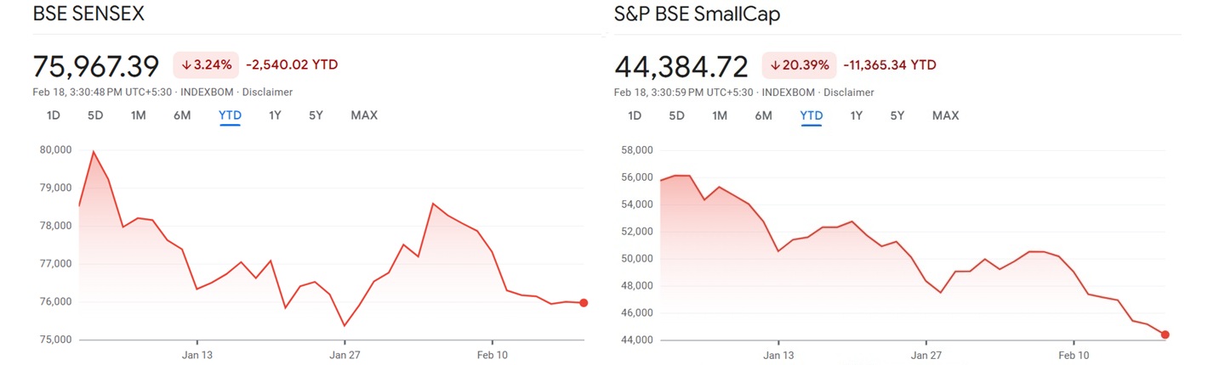Select 1D range for S&P BSE SmallCap

[634, 115]
